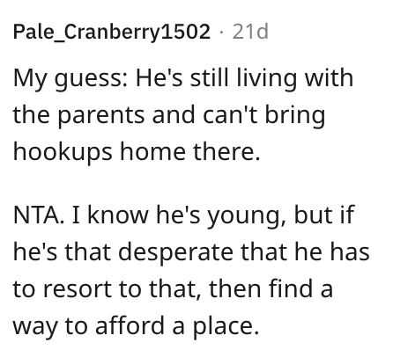Click the word "still" in the first line
This screenshot has width=393, height=350.
pyautogui.click(x=209, y=78)
